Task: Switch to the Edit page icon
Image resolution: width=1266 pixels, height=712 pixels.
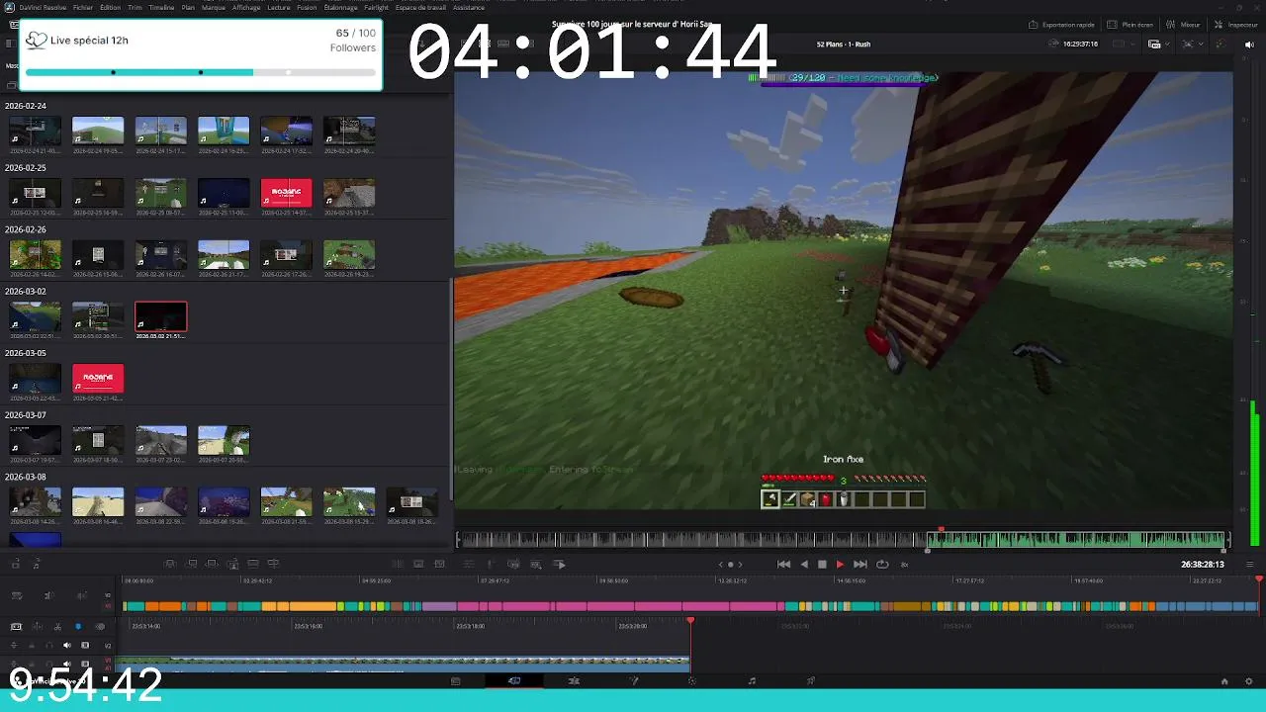Action: [x=574, y=681]
